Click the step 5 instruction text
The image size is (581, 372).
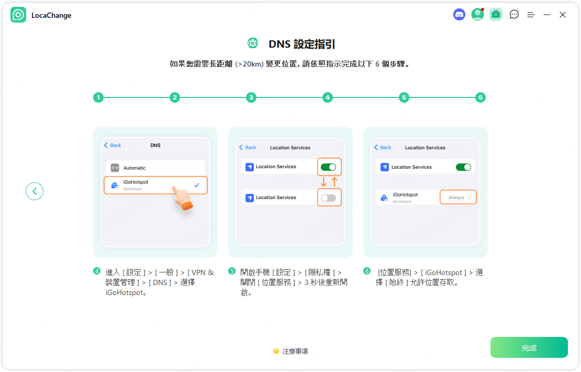click(294, 282)
